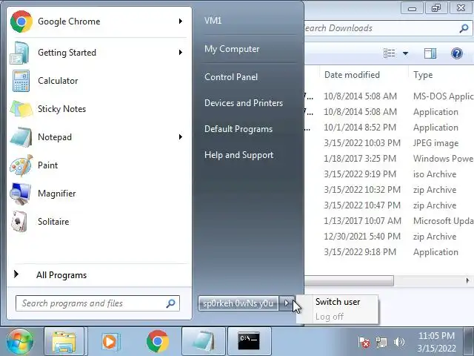Click horizontal scrollbar right arrow in Explorer
This screenshot has width=474, height=356.
coord(467,280)
